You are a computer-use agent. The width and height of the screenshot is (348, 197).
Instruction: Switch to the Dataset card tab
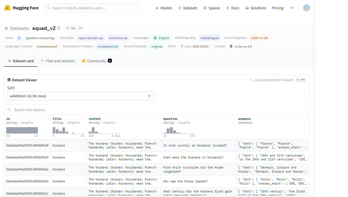[21, 61]
